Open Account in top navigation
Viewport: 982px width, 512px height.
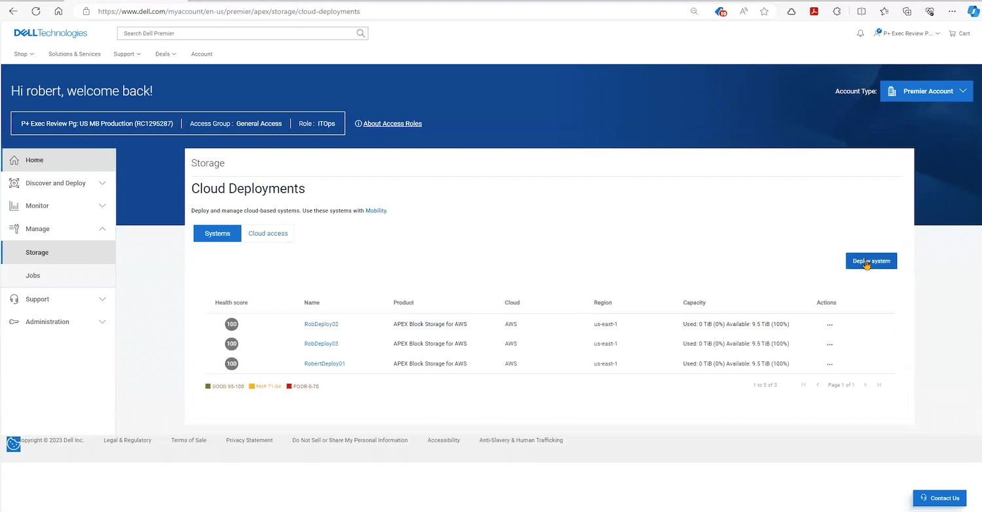tap(202, 54)
